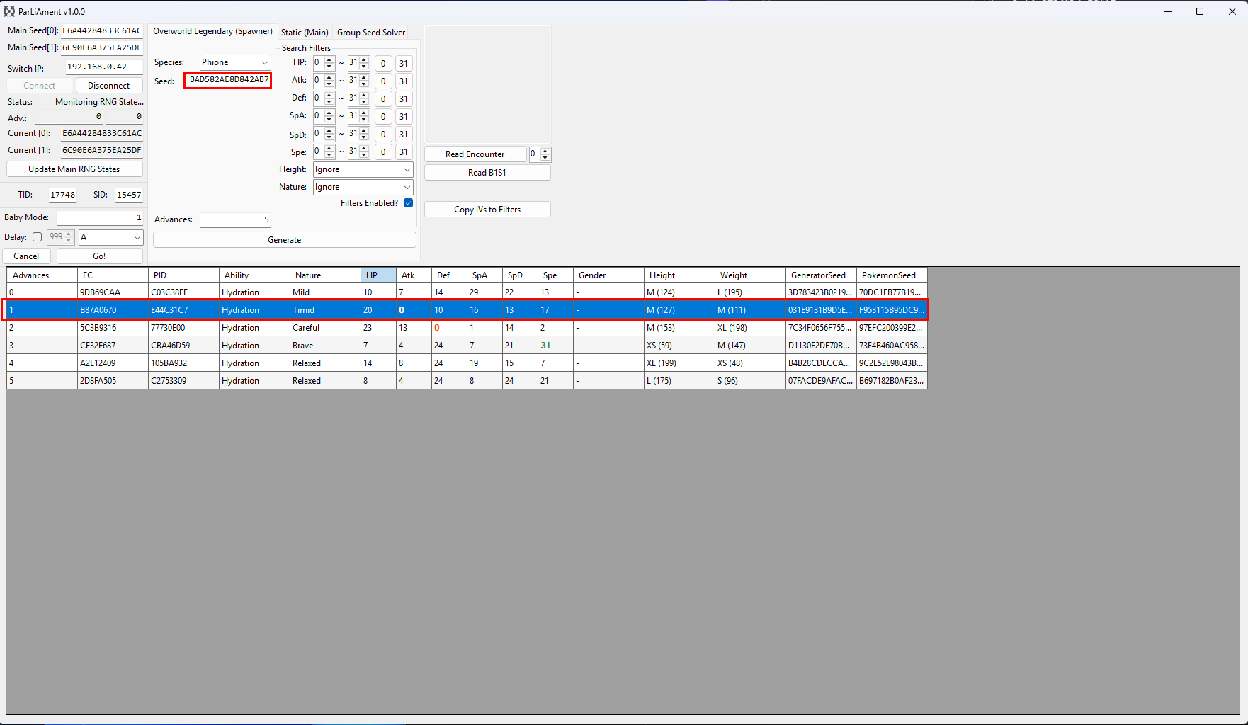Open the Group Seed Solver tab

click(371, 33)
